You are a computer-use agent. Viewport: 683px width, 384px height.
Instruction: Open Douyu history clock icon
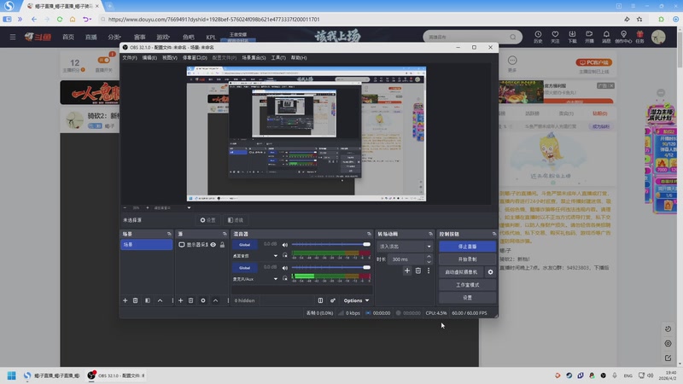click(x=538, y=37)
